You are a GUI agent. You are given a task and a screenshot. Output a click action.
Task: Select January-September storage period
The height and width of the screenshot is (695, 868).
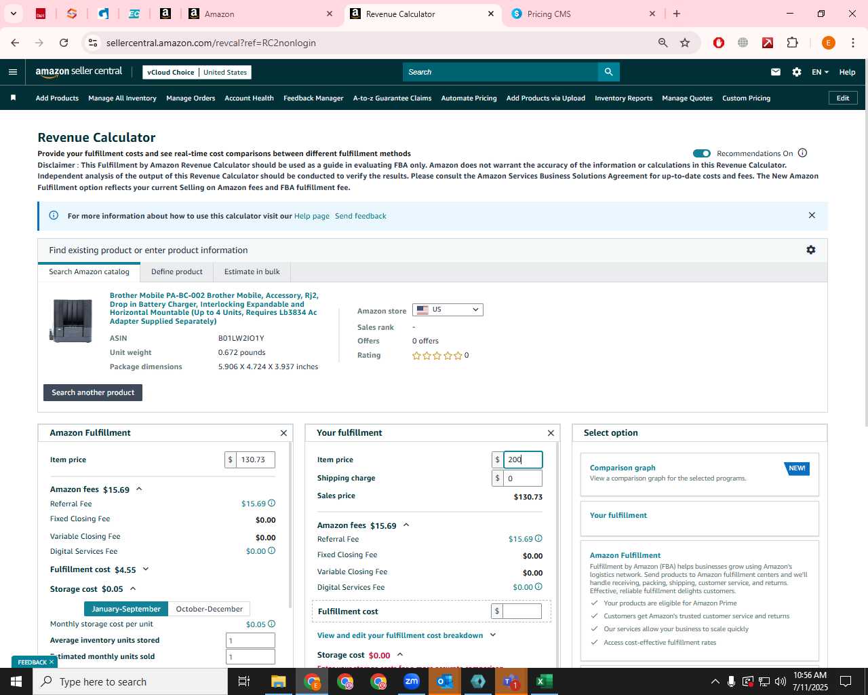pos(126,609)
